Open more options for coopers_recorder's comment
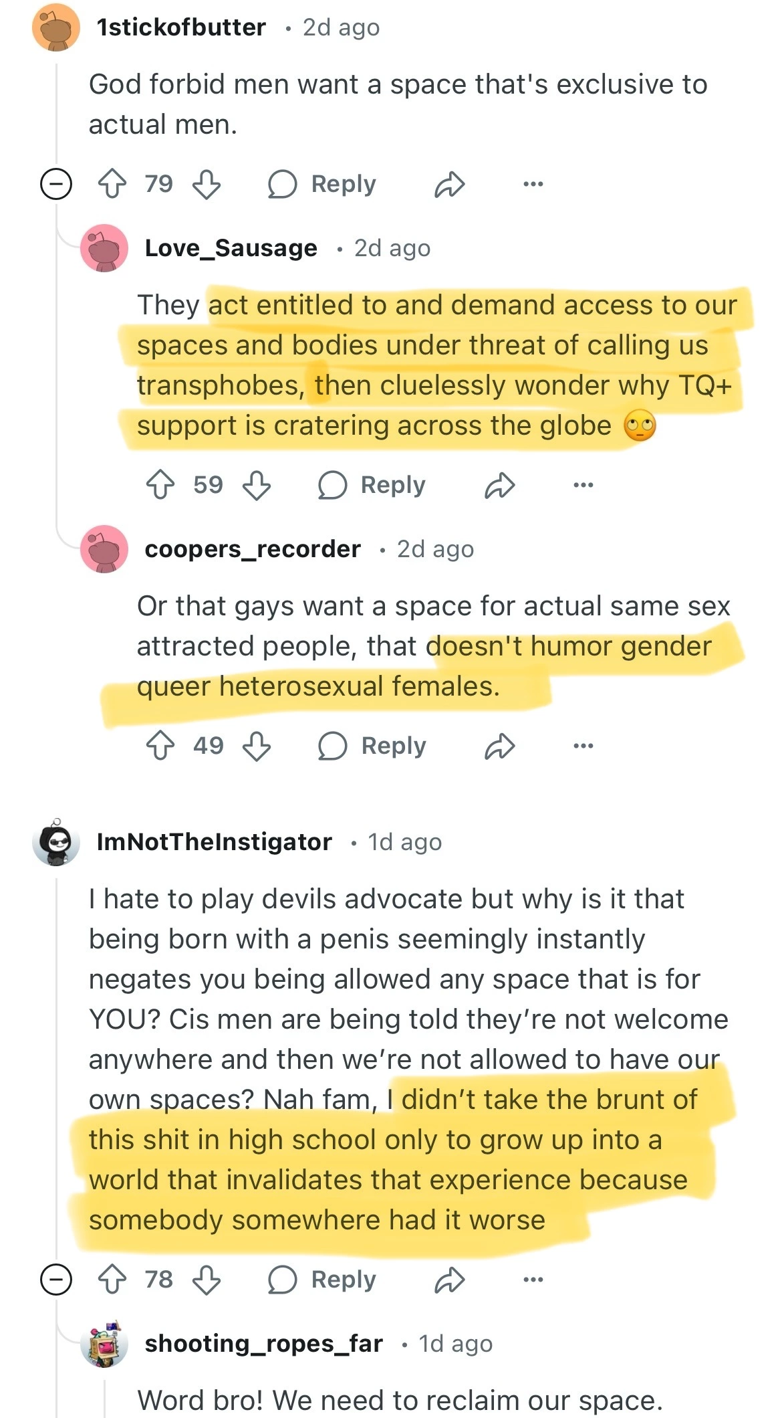782x1418 pixels. 583,746
